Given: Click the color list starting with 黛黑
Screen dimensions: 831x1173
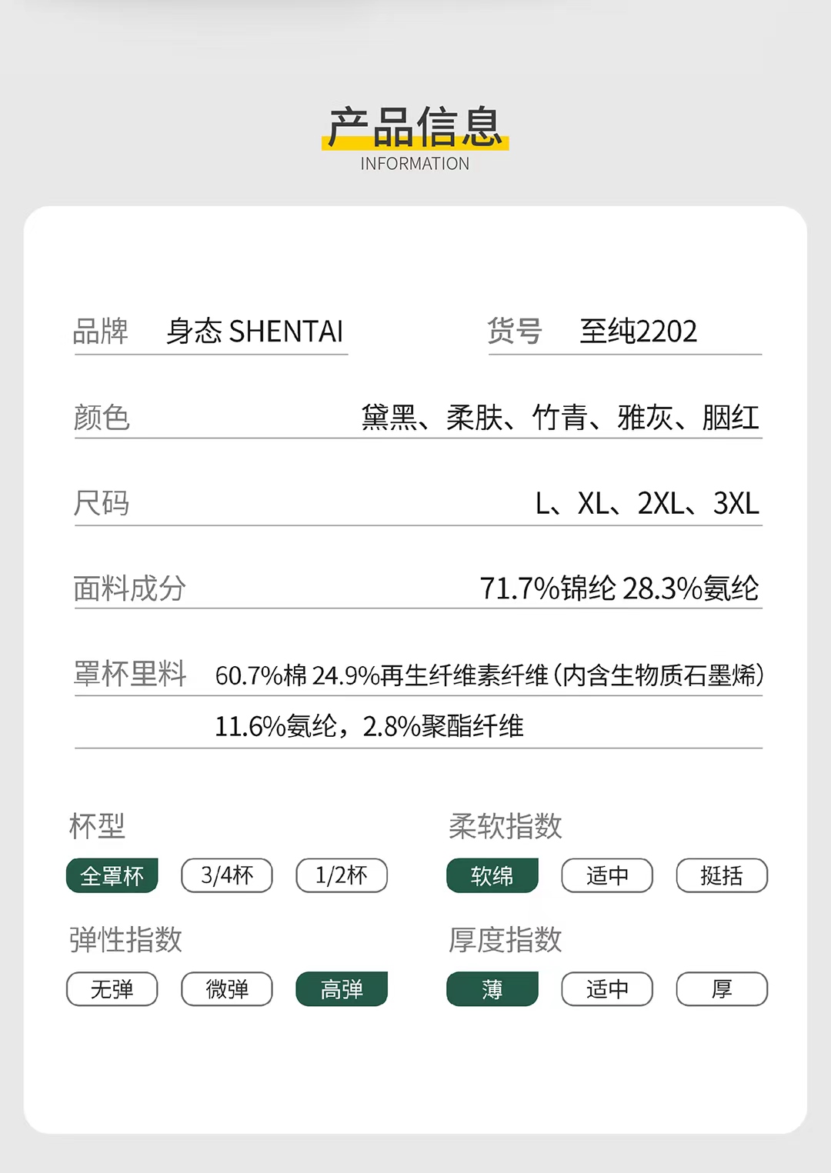Looking at the screenshot, I should click(560, 418).
